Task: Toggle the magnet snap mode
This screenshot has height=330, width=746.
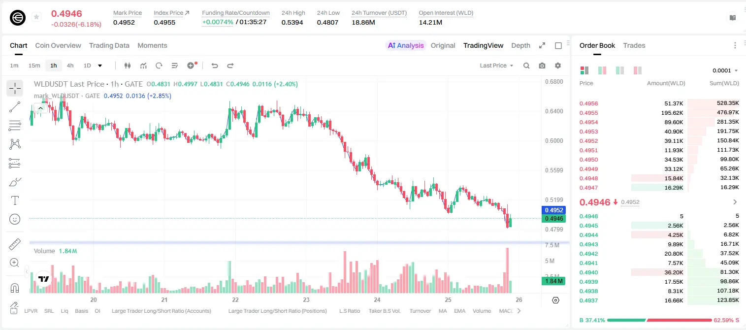Action: [x=15, y=288]
